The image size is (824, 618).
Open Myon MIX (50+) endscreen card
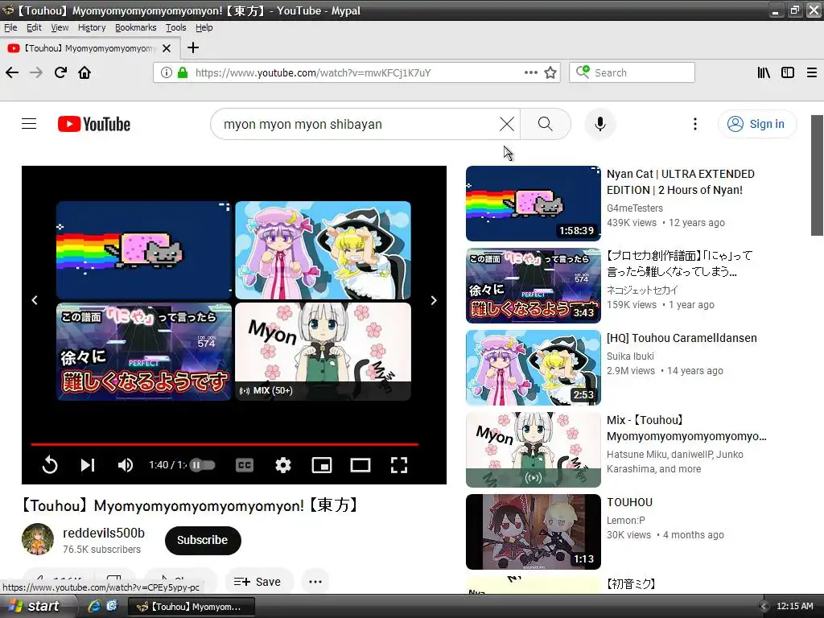click(x=323, y=352)
